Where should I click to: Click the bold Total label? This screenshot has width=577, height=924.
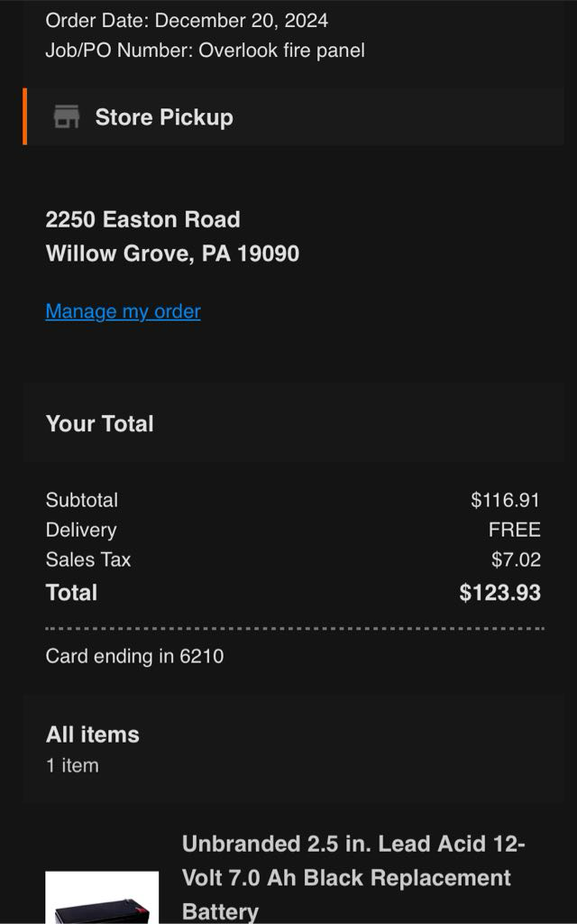[x=71, y=593]
